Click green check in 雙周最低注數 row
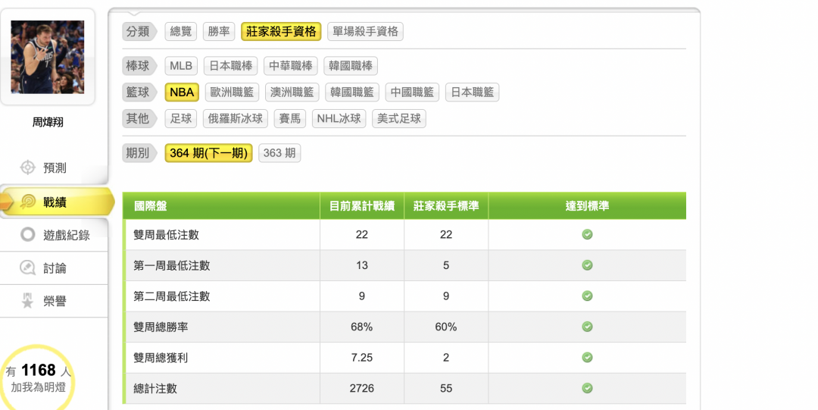The width and height of the screenshot is (818, 410). (x=587, y=234)
